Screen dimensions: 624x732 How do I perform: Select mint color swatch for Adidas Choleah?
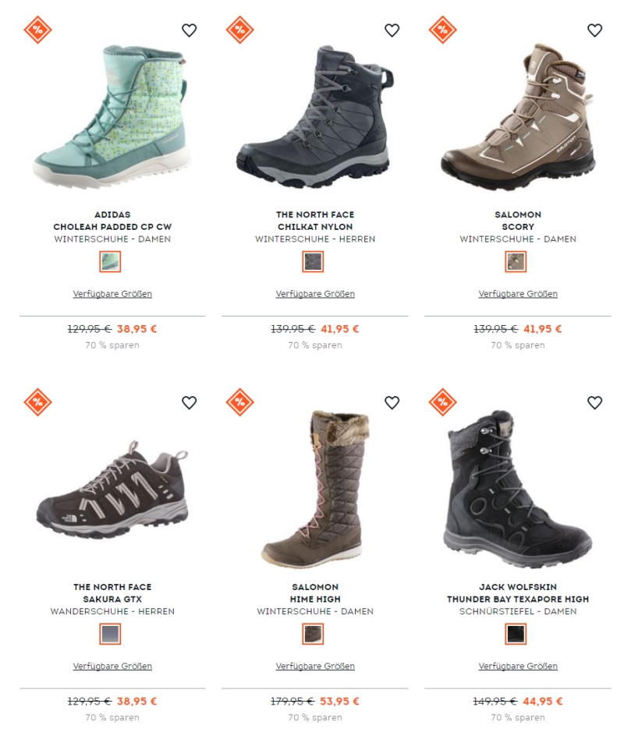click(110, 261)
